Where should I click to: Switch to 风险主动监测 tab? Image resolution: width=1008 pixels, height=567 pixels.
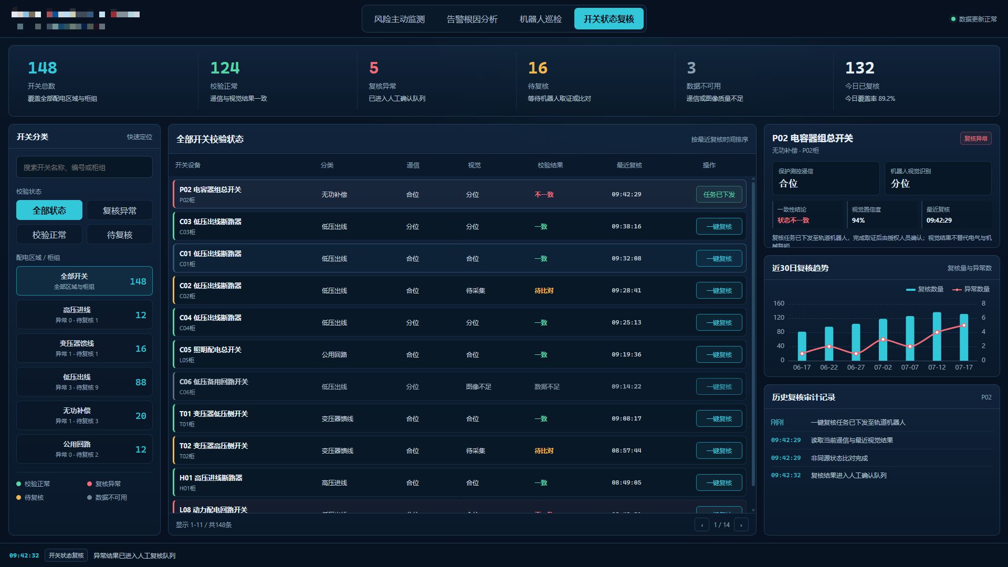point(399,19)
